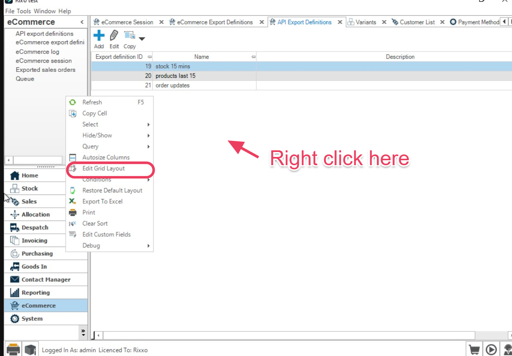Select Edit Grid Layout option
The width and height of the screenshot is (512, 356).
point(110,169)
